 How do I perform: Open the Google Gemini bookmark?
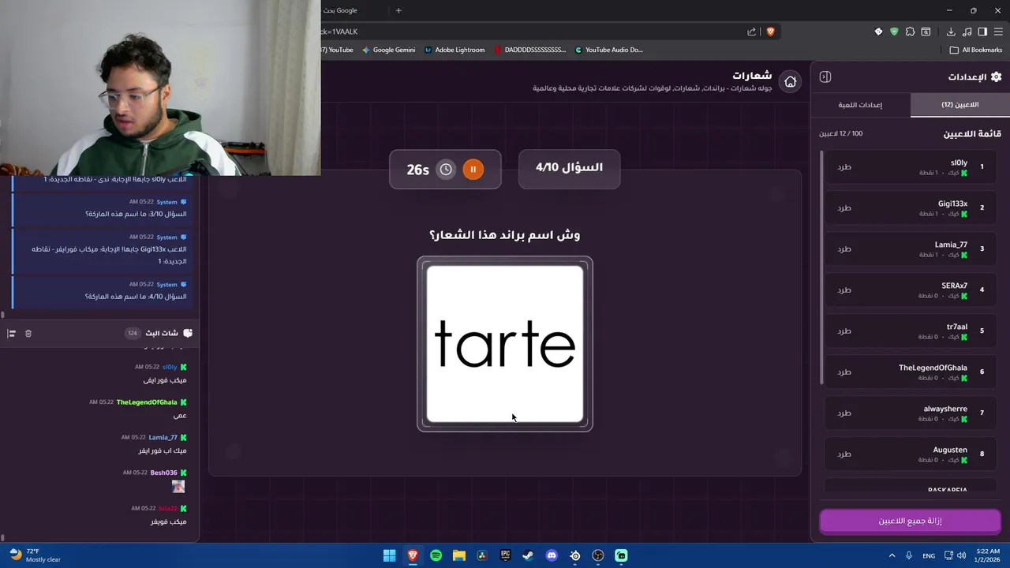point(388,50)
